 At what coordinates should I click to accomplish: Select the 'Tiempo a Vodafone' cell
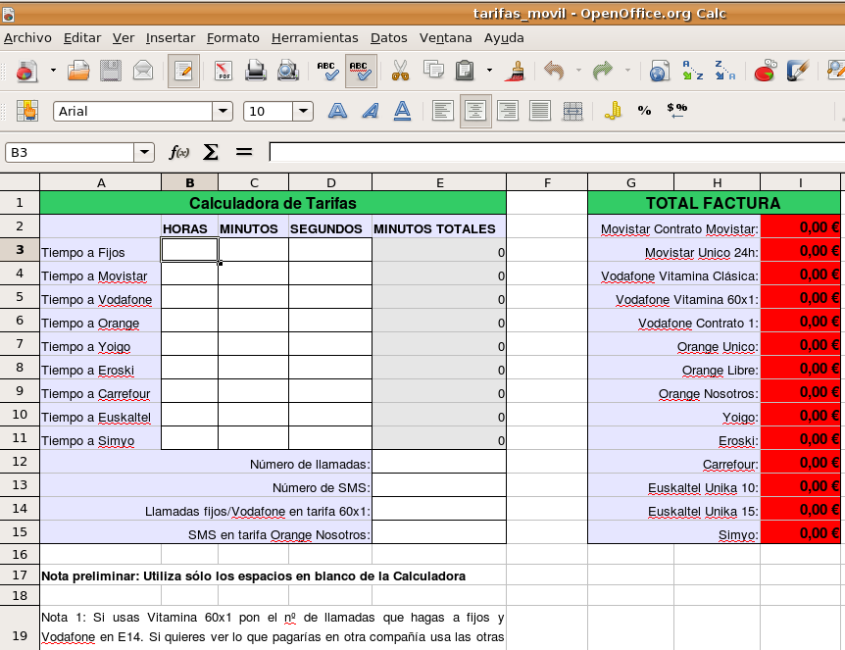coord(101,297)
